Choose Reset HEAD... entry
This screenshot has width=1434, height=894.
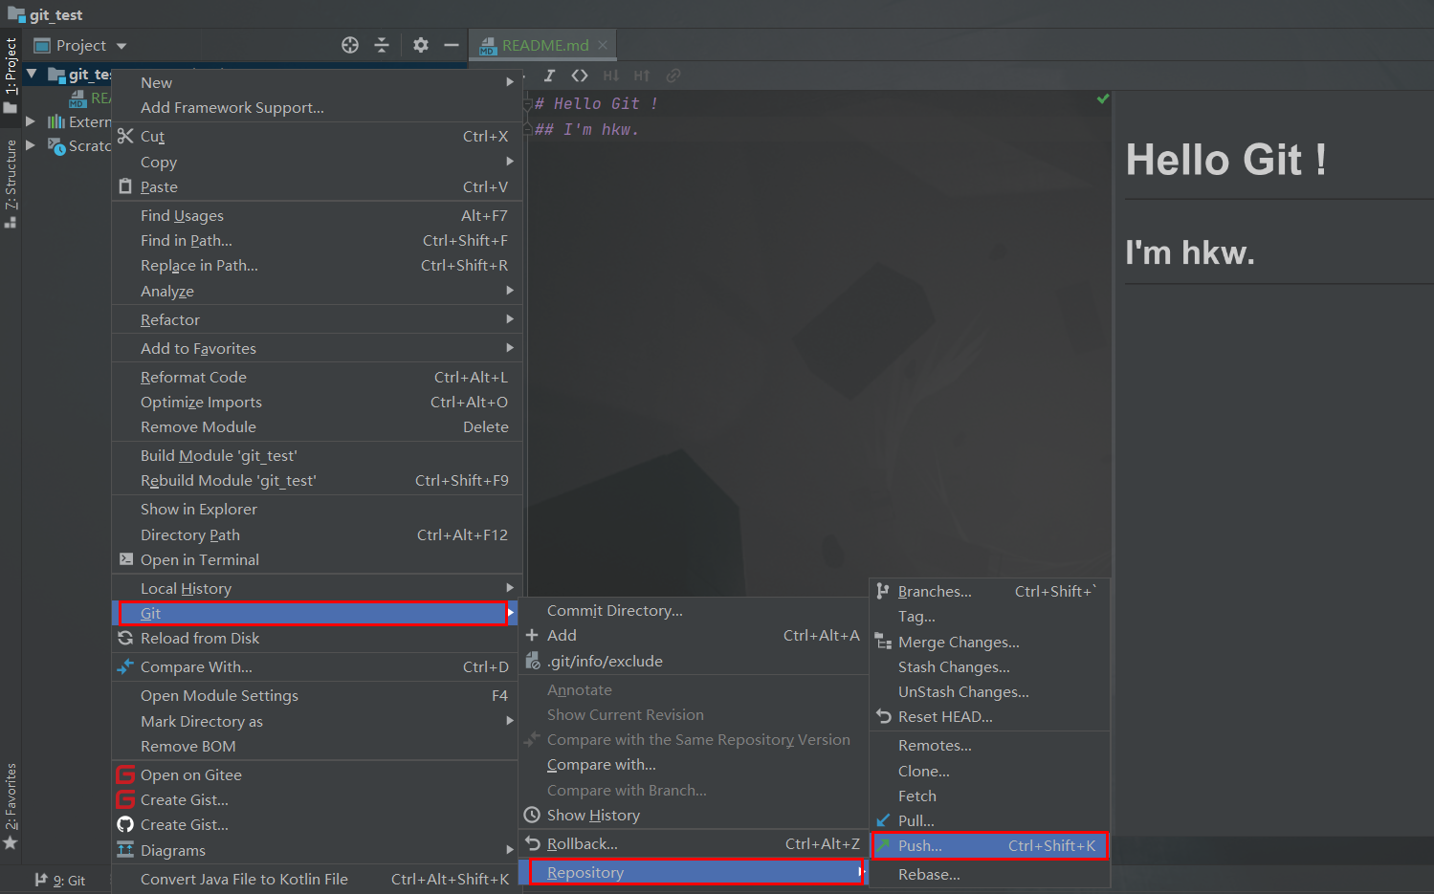point(989,716)
